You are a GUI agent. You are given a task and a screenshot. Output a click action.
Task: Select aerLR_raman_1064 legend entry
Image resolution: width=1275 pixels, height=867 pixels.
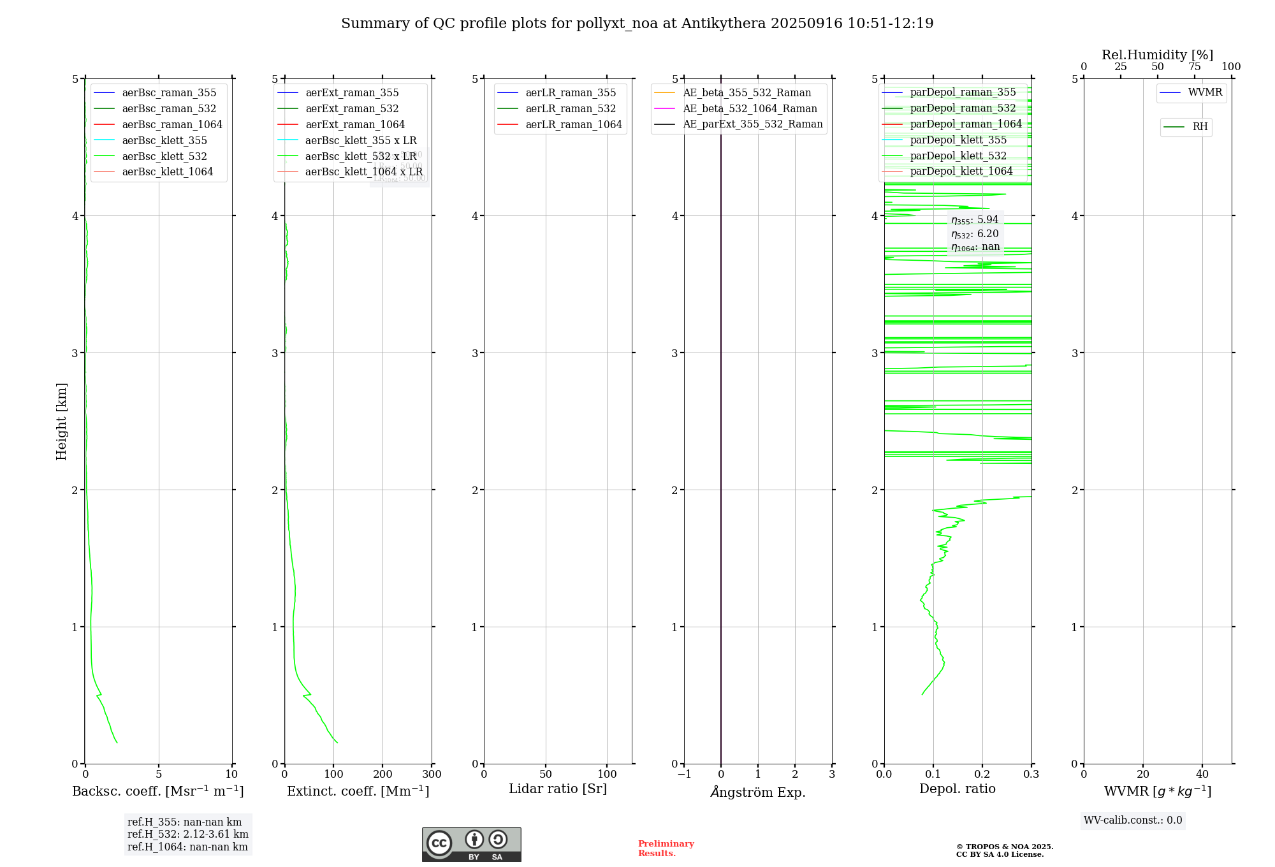click(x=560, y=125)
